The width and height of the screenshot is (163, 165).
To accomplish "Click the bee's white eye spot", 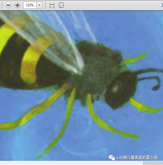I will 115,89.
